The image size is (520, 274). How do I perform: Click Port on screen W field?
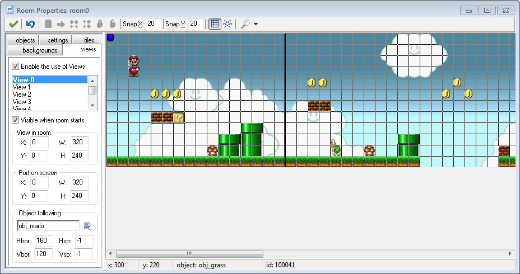[x=80, y=182]
